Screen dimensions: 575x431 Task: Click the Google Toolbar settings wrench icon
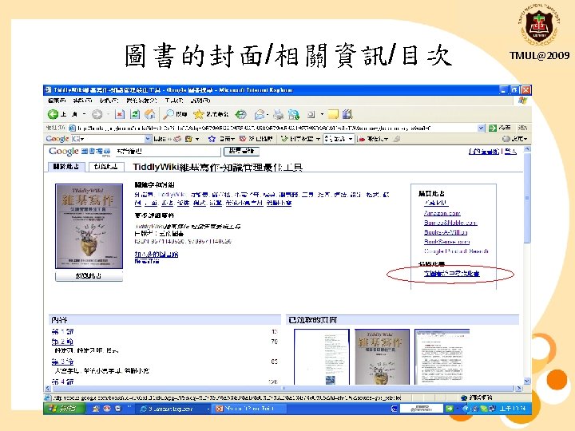coord(506,139)
